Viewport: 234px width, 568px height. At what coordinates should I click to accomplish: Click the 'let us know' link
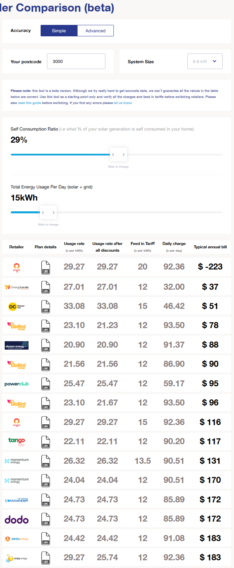[x=123, y=103]
